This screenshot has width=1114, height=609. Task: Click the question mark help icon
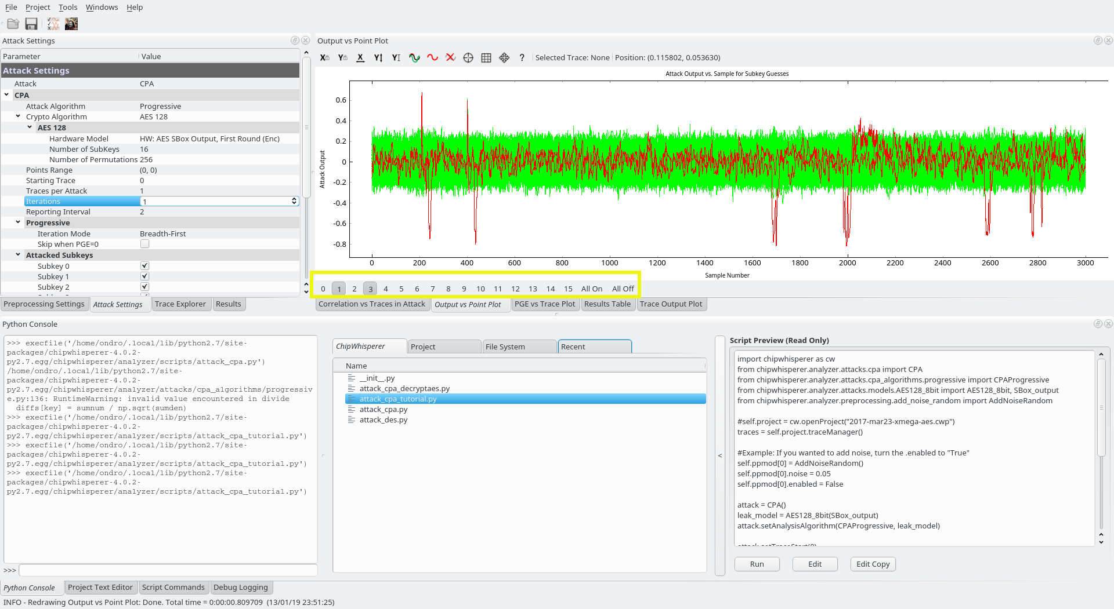pyautogui.click(x=522, y=57)
